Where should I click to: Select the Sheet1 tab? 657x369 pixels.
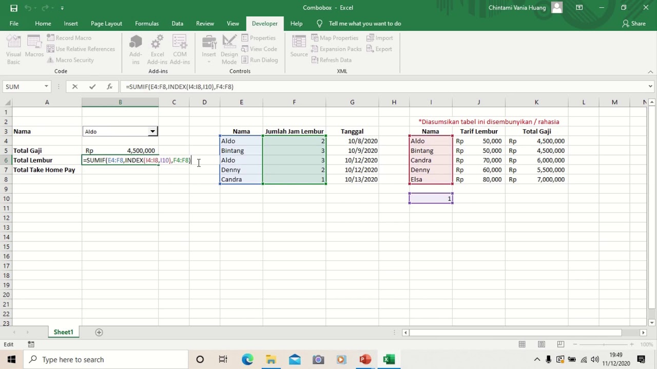tap(64, 332)
